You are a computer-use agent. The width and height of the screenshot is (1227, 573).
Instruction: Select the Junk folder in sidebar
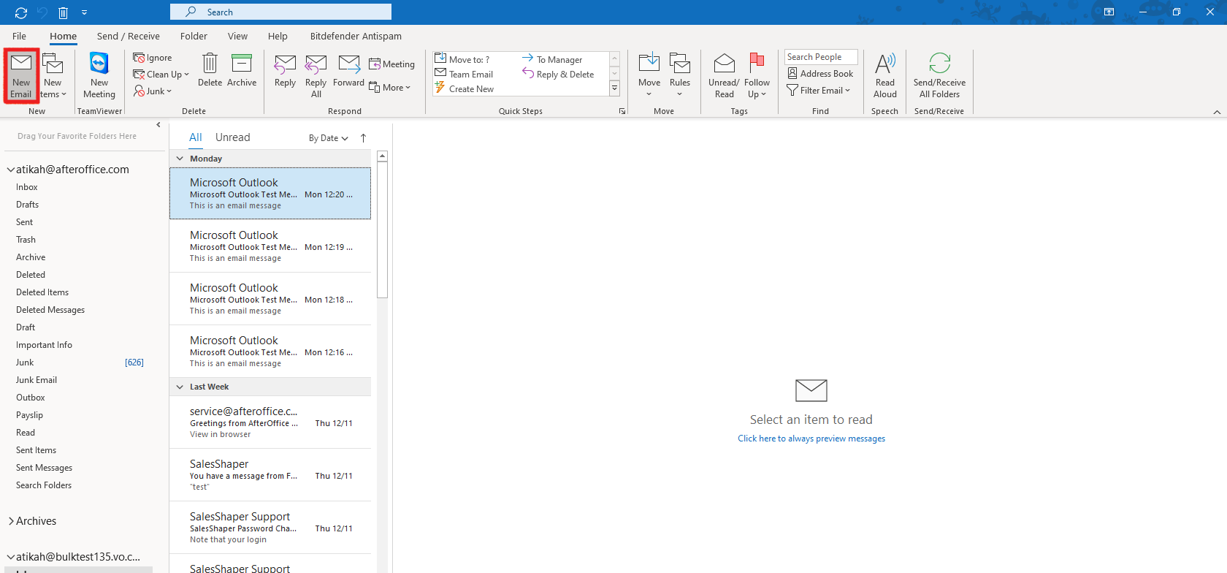(x=25, y=363)
